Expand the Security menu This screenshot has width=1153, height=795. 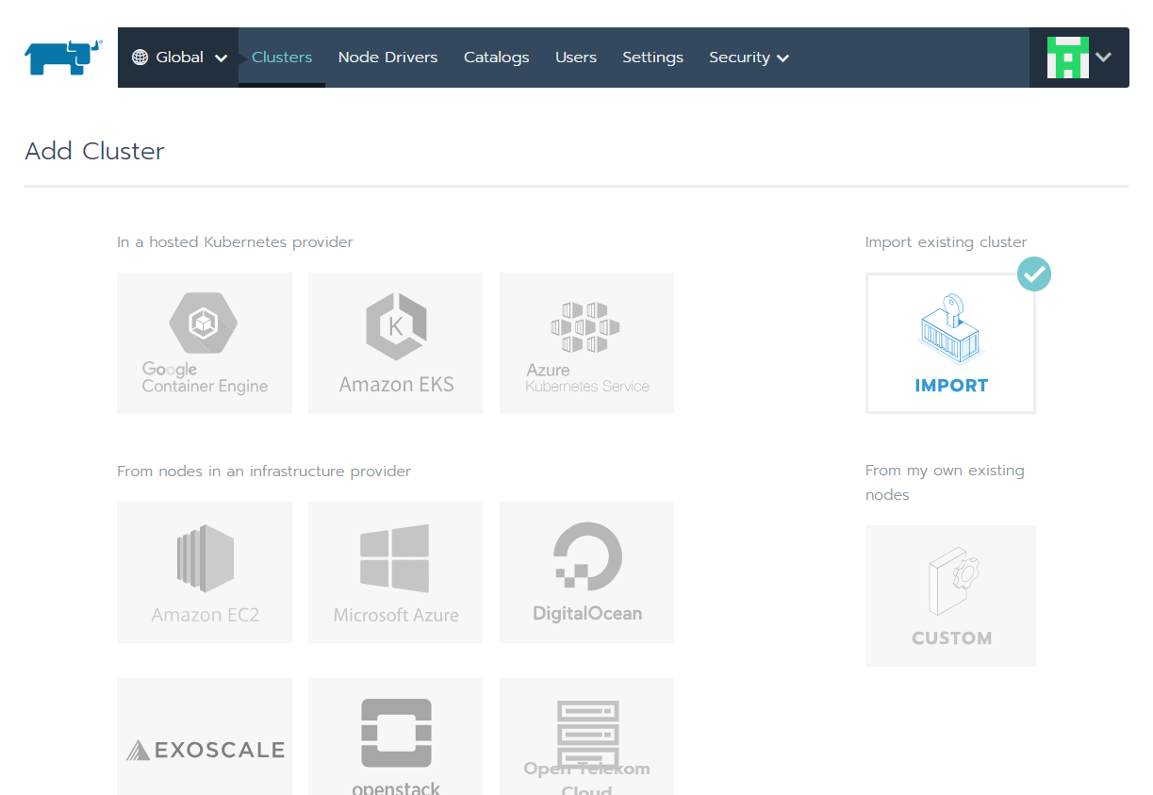(749, 58)
